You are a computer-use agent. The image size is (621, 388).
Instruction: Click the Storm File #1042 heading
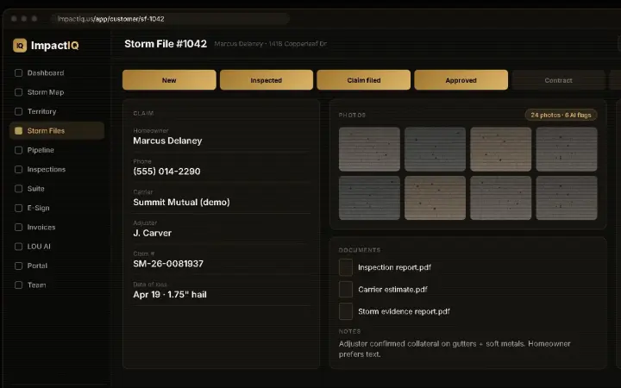pos(166,44)
